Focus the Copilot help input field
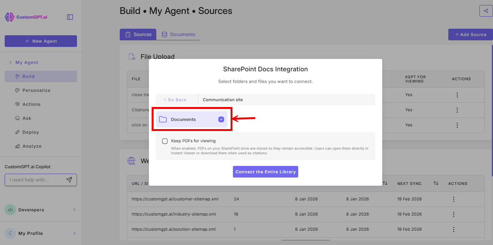The width and height of the screenshot is (493, 245). (x=41, y=180)
